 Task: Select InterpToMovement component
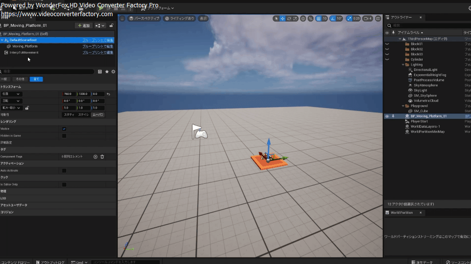[x=24, y=52]
